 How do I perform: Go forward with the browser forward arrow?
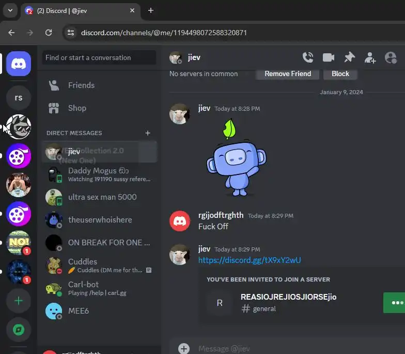30,33
